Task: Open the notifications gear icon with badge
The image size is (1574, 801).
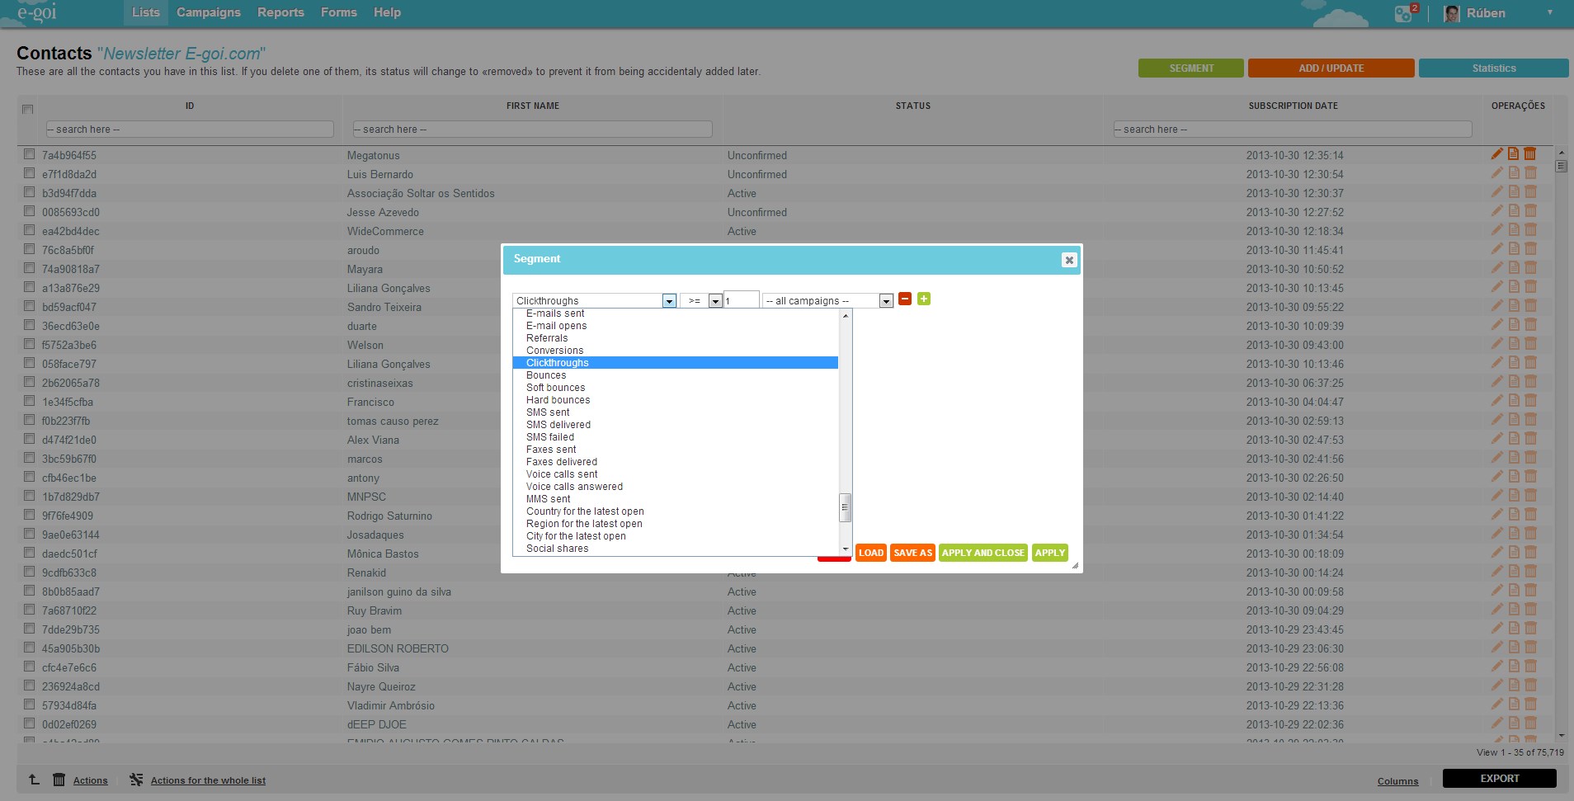Action: pos(1403,13)
